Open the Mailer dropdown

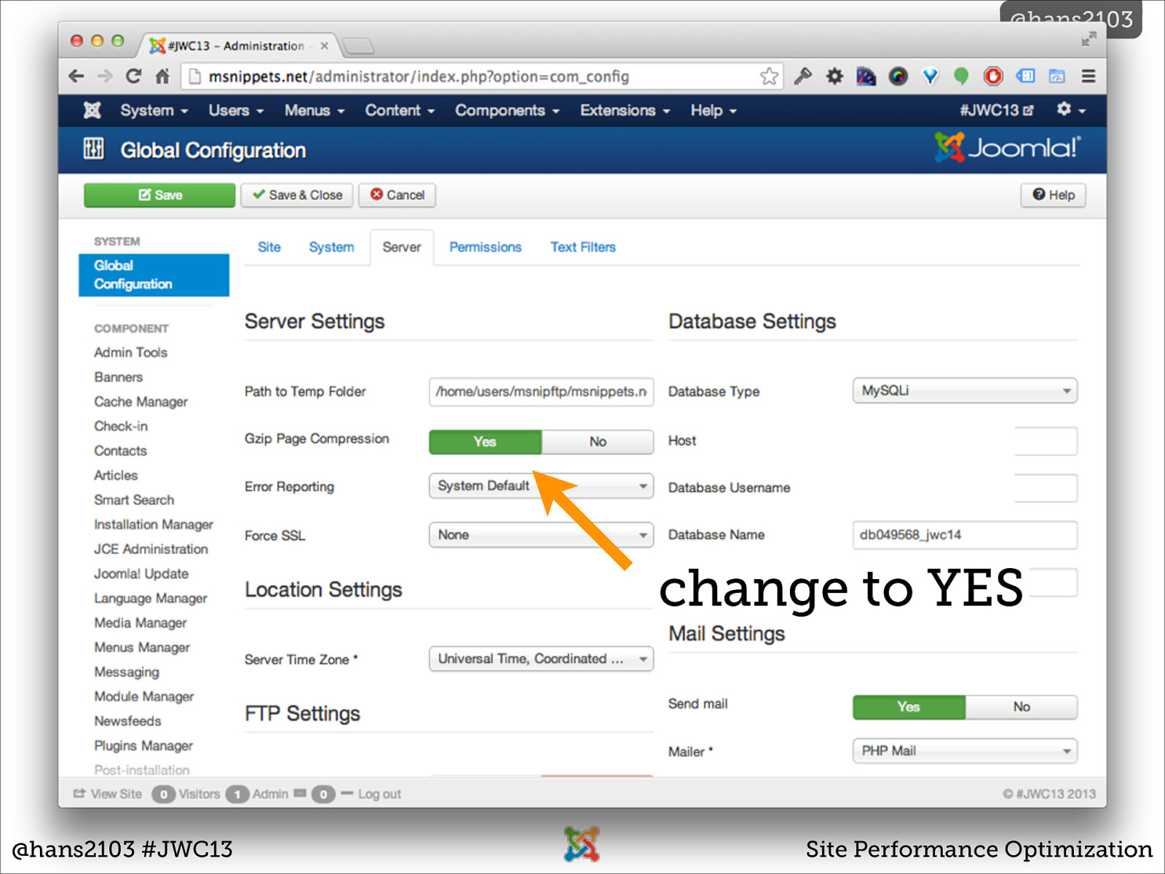(x=965, y=750)
